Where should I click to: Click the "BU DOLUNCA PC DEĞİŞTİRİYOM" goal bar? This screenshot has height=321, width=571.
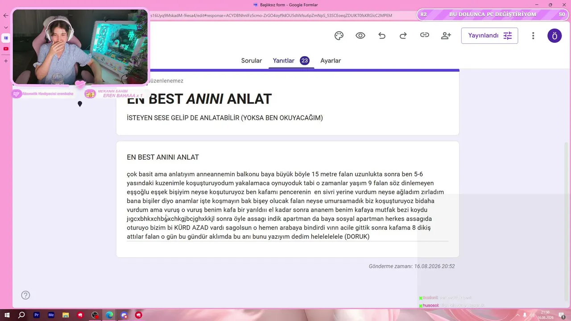click(x=492, y=15)
